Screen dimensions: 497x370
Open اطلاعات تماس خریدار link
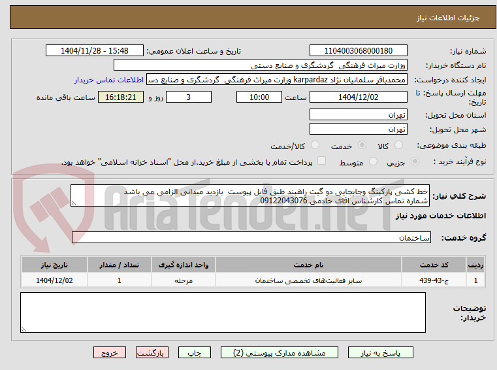109,80
